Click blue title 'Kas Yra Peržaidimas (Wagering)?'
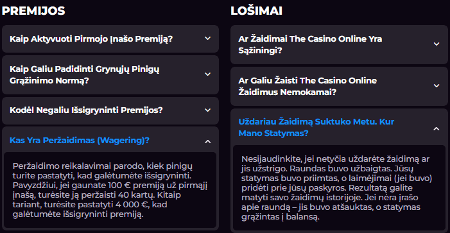This screenshot has width=450, height=233. tap(80, 141)
